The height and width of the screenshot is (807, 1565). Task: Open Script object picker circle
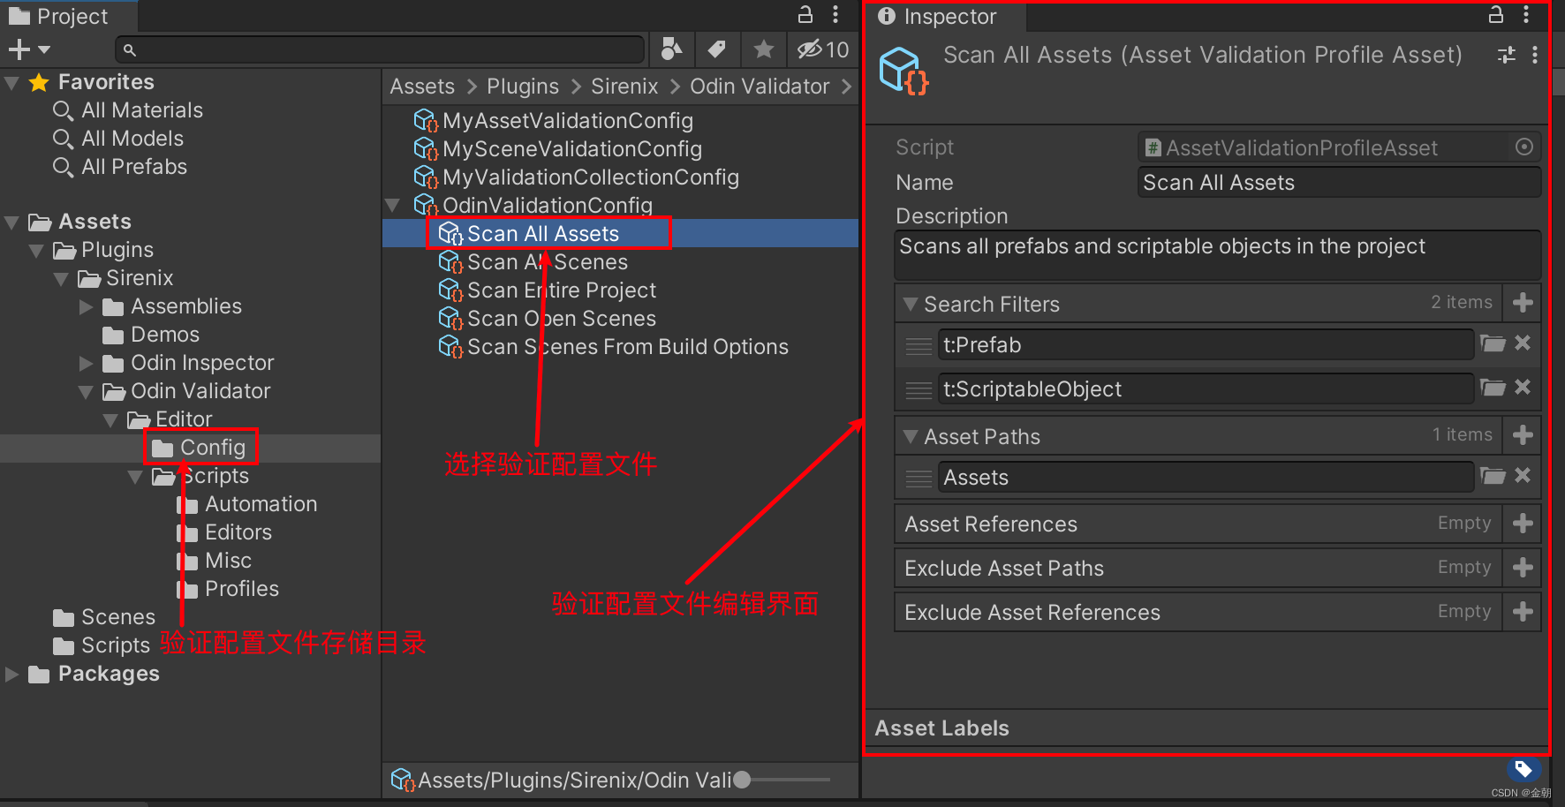(1523, 147)
